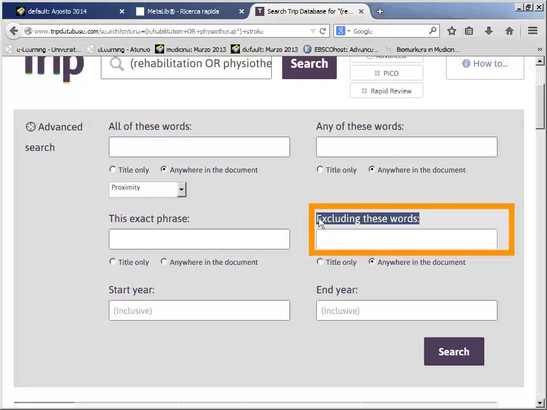This screenshot has height=410, width=547.
Task: Click the vertical scrollbar thumb
Action: [540, 106]
